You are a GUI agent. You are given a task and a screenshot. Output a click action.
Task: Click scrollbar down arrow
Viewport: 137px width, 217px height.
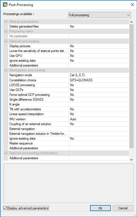coord(132,160)
